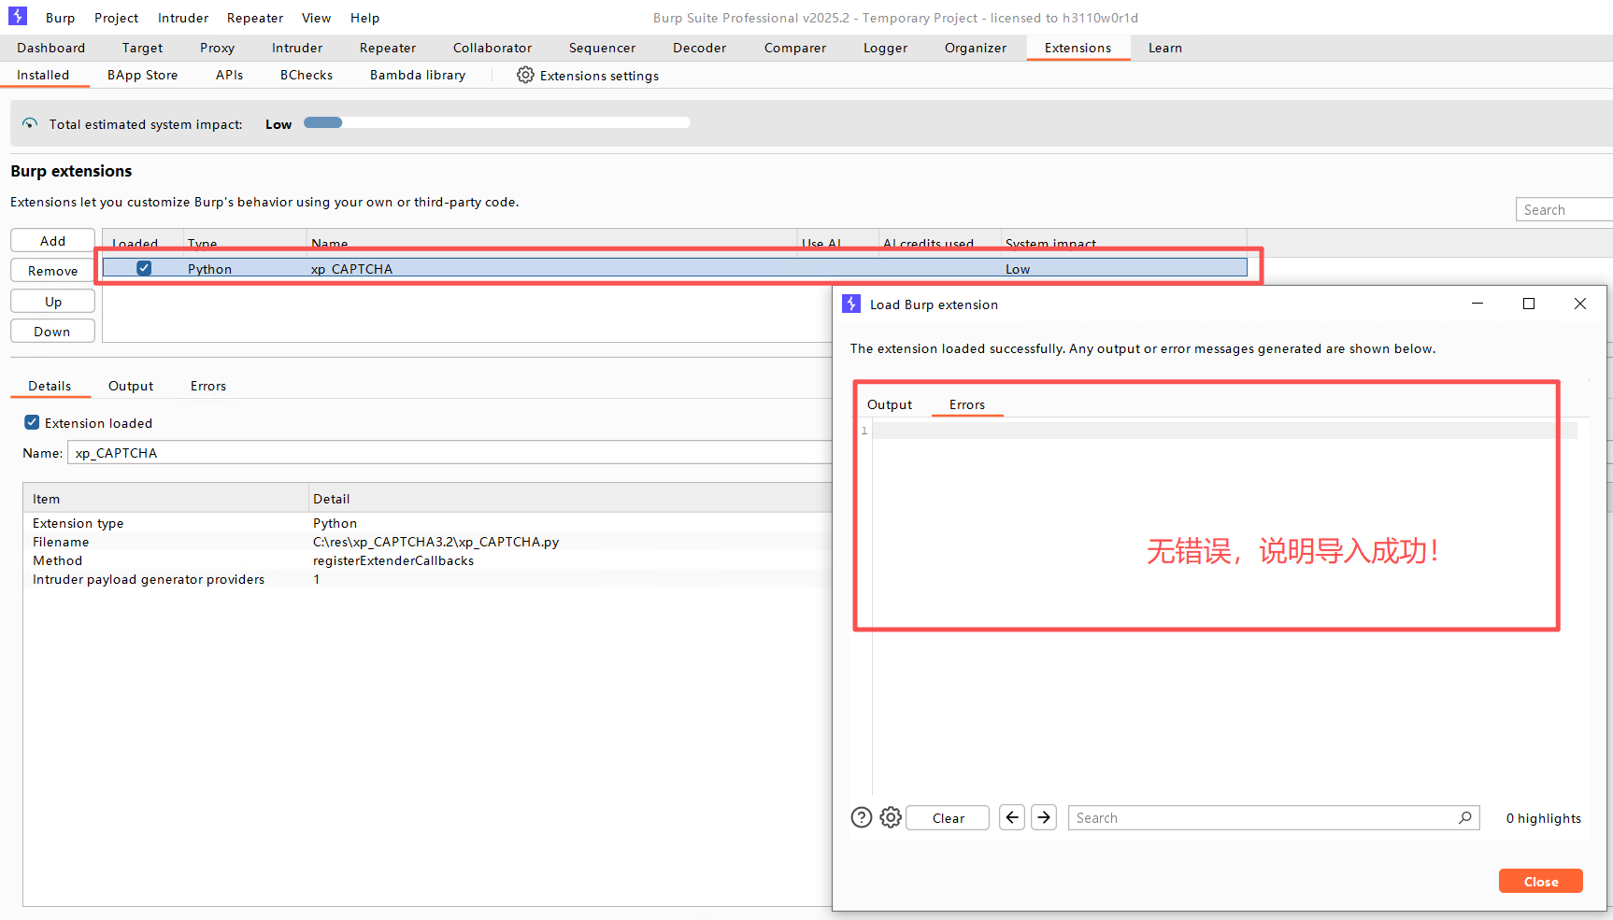The height and width of the screenshot is (920, 1613).
Task: Open the Errors tab in main extension panel
Action: 208,386
